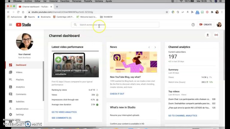Open a new browser tab with plus
The width and height of the screenshot is (230, 129).
click(57, 7)
